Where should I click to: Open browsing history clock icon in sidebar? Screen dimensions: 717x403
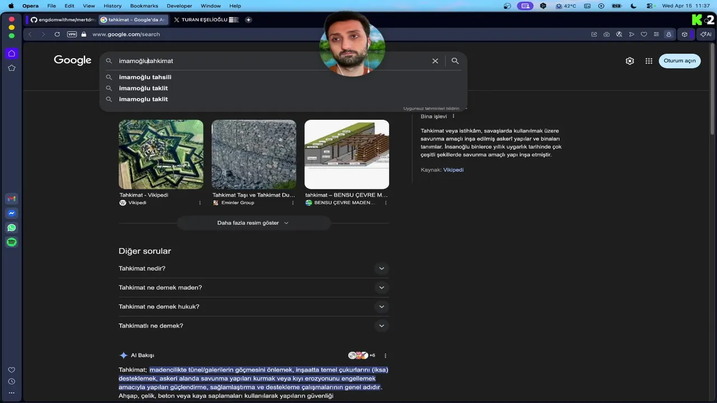click(x=12, y=382)
